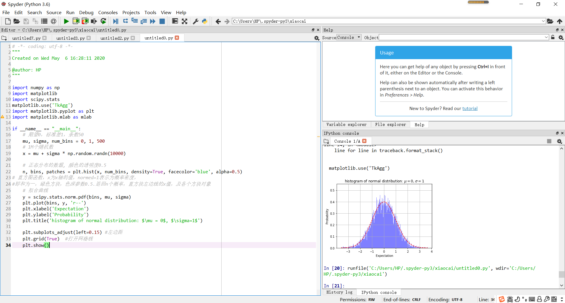
Task: Expand the Help Object combo box arrow
Action: pos(546,37)
